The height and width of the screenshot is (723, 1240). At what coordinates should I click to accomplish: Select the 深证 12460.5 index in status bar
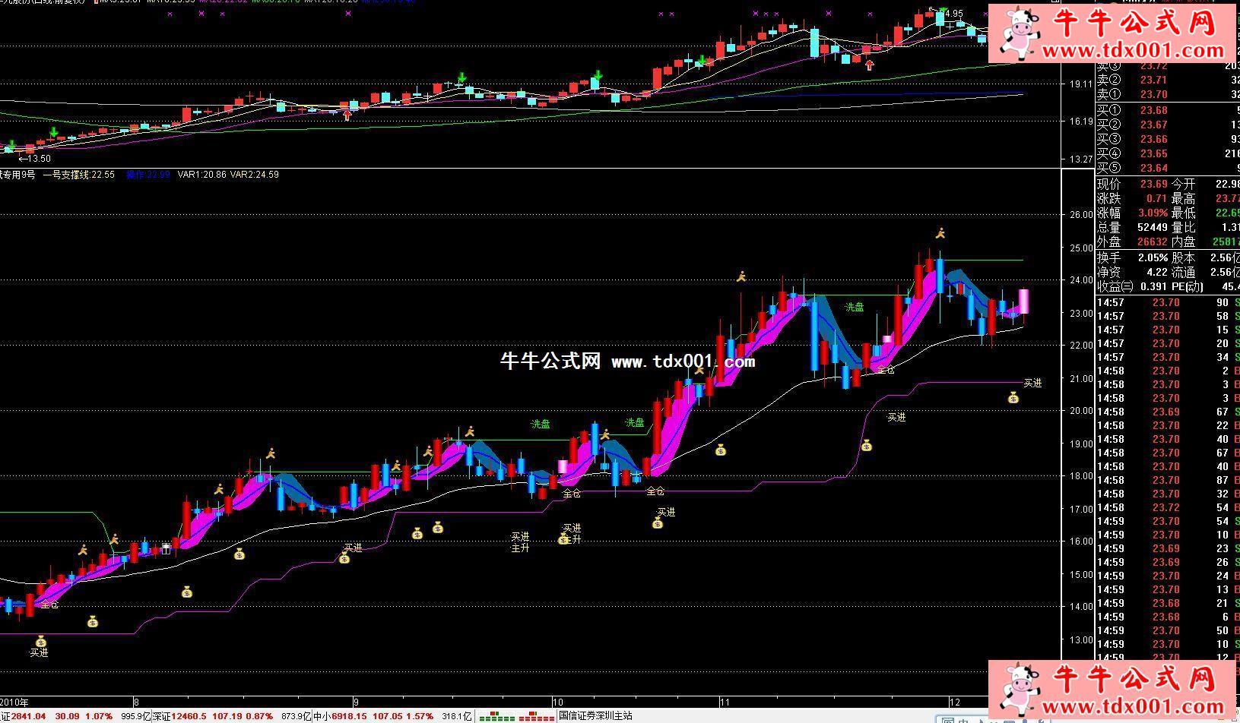(x=179, y=715)
